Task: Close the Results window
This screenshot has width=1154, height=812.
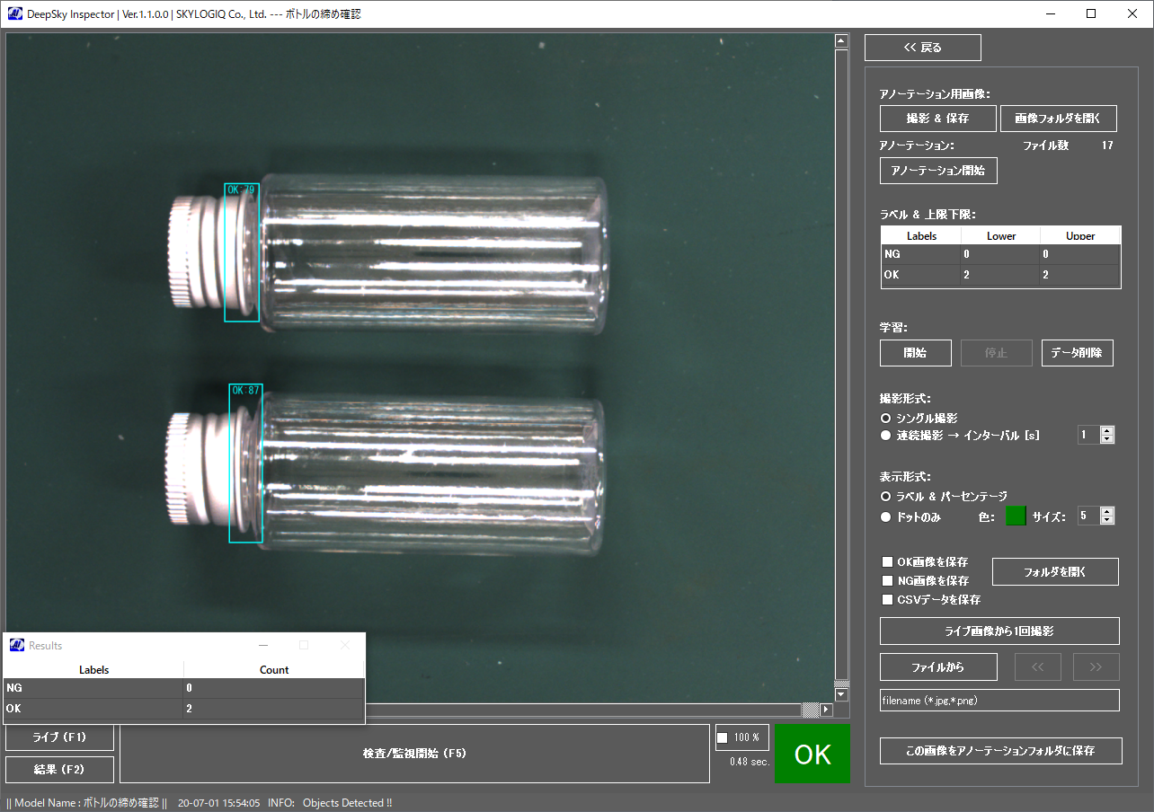Action: click(345, 645)
